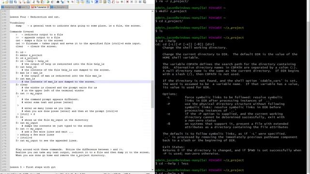Click the terminal window vertical scrollbar

[308, 87]
